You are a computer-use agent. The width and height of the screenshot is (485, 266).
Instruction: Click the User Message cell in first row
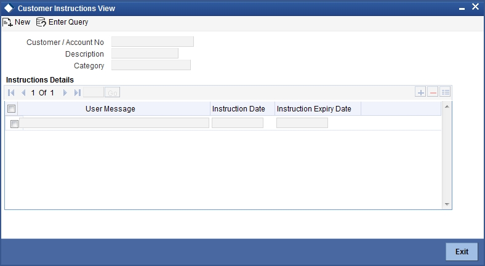point(114,123)
